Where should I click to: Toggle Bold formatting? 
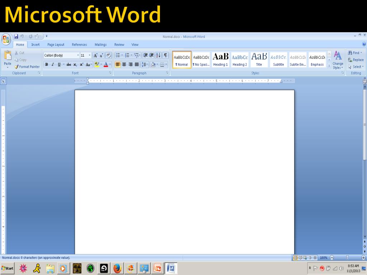click(47, 64)
